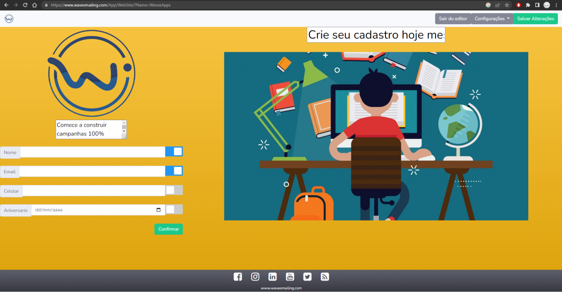The height and width of the screenshot is (292, 562).
Task: Open the RSS feed icon in the footer
Action: pyautogui.click(x=325, y=277)
